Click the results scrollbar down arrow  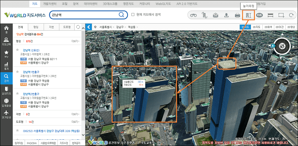click(x=83, y=135)
